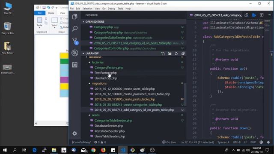274x154 pixels.
Task: Open the Debug view in activity bar
Action: coord(75,53)
